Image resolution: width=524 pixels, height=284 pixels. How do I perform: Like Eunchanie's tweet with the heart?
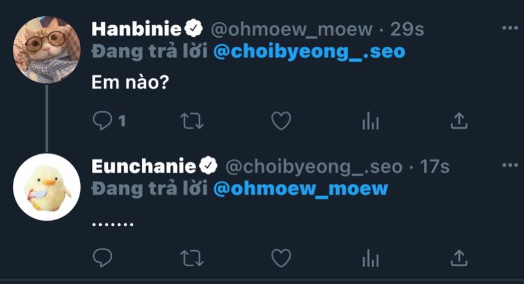(x=281, y=258)
